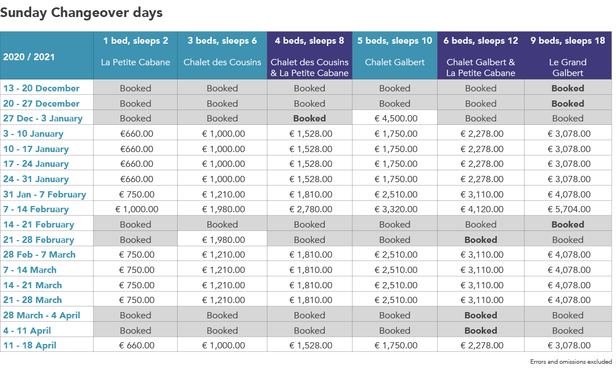
Task: Click the 'La Petite Cabane' column header
Action: click(x=136, y=56)
